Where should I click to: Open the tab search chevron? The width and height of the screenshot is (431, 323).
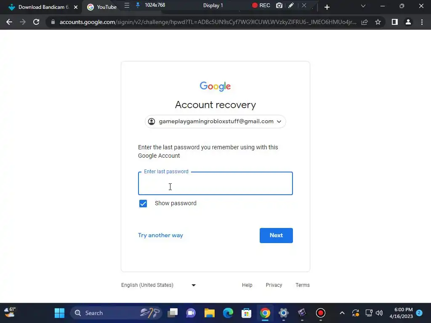coord(363,6)
